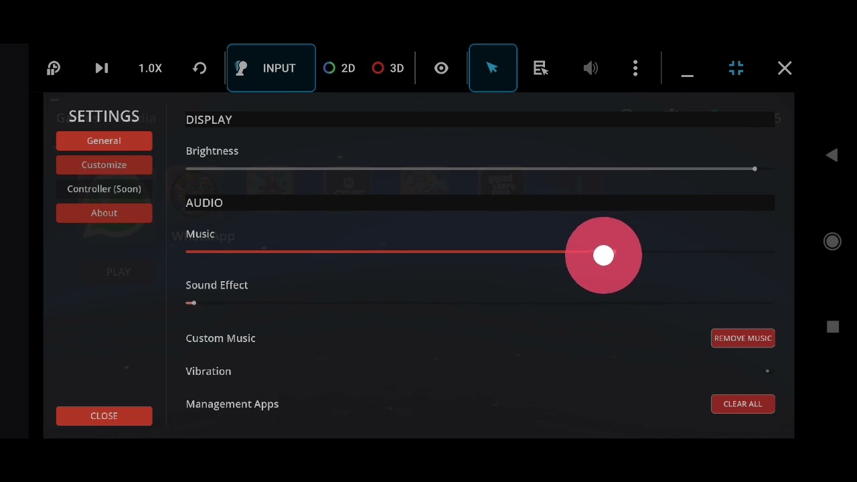857x482 pixels.
Task: Click the rewind loop icon
Action: (x=200, y=68)
